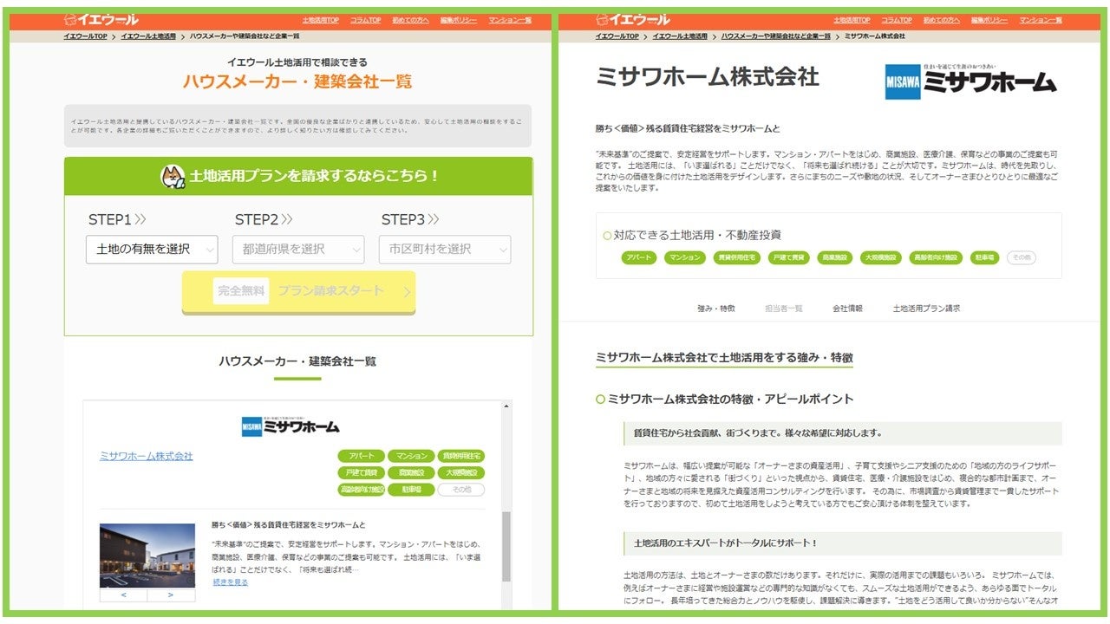The height and width of the screenshot is (624, 1110).
Task: Click the その他 tag on the right page
Action: click(x=1022, y=257)
